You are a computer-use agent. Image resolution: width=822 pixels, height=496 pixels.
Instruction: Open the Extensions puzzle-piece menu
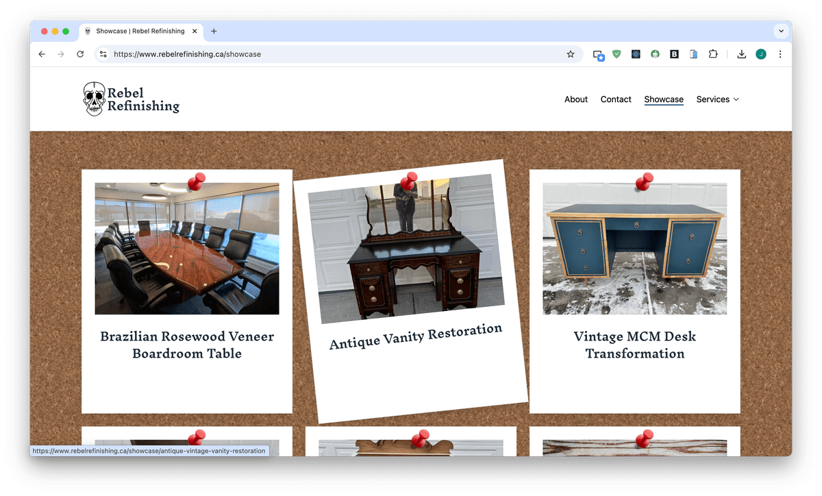[x=712, y=54]
